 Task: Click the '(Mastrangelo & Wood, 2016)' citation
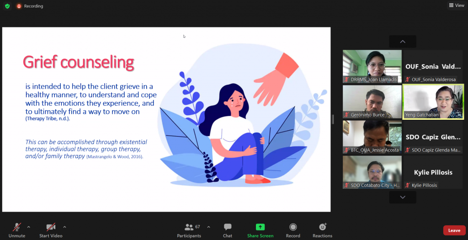[115, 156]
